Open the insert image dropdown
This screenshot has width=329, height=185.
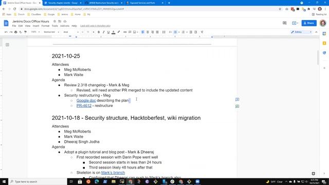click(136, 32)
